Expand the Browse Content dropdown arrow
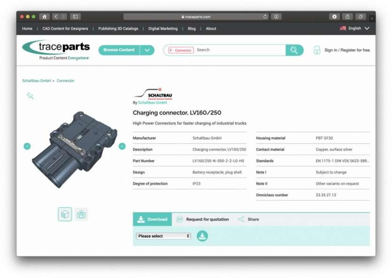Screen dimensions: 392x278 click(147, 50)
